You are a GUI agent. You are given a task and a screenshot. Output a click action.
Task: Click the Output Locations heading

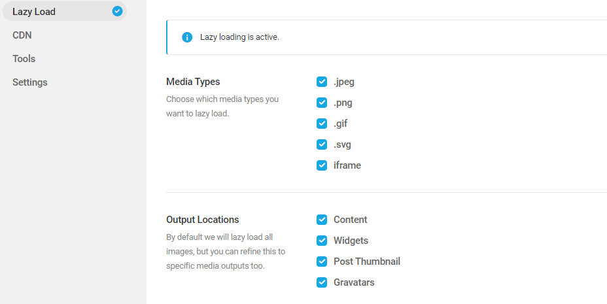203,220
